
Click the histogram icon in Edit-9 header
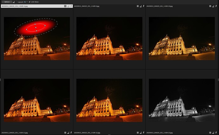click(x=141, y=6)
